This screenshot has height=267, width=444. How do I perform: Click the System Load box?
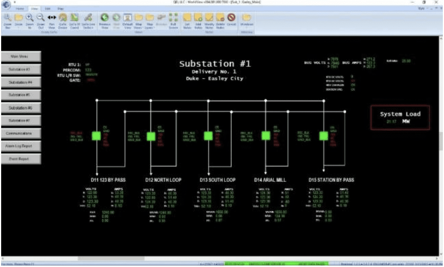click(400, 117)
